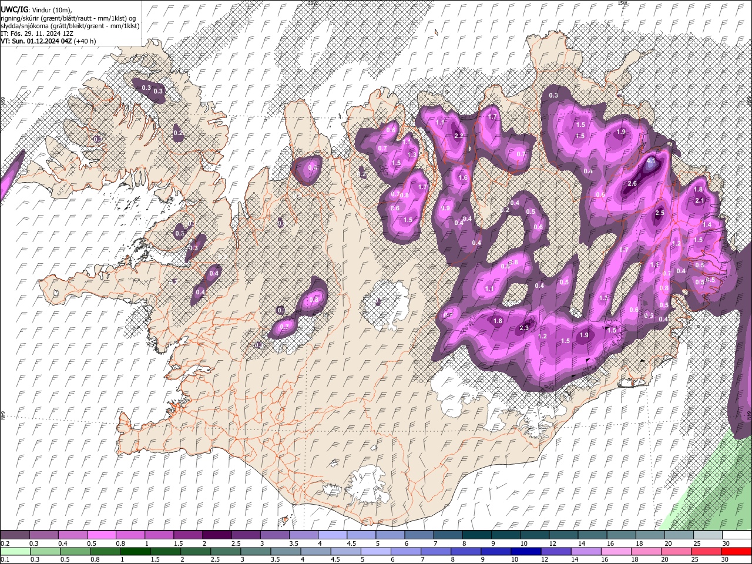Click the bright pink swatch labeled 0.5 in upper legend
Screen dimensions: 752x564
(x=102, y=535)
